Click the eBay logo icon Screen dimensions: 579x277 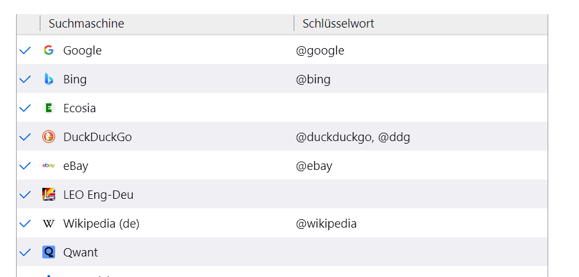[49, 165]
